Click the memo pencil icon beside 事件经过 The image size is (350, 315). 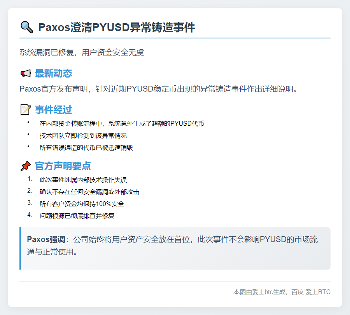pos(25,110)
